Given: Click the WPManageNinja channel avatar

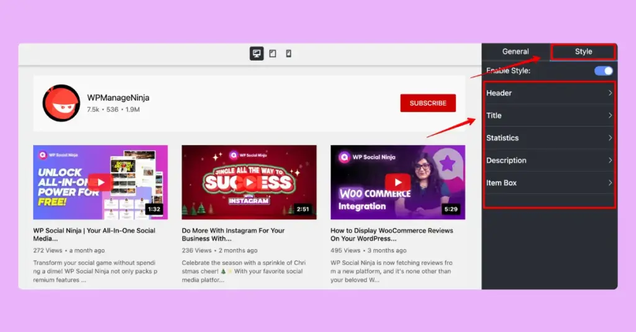Looking at the screenshot, I should [x=61, y=103].
